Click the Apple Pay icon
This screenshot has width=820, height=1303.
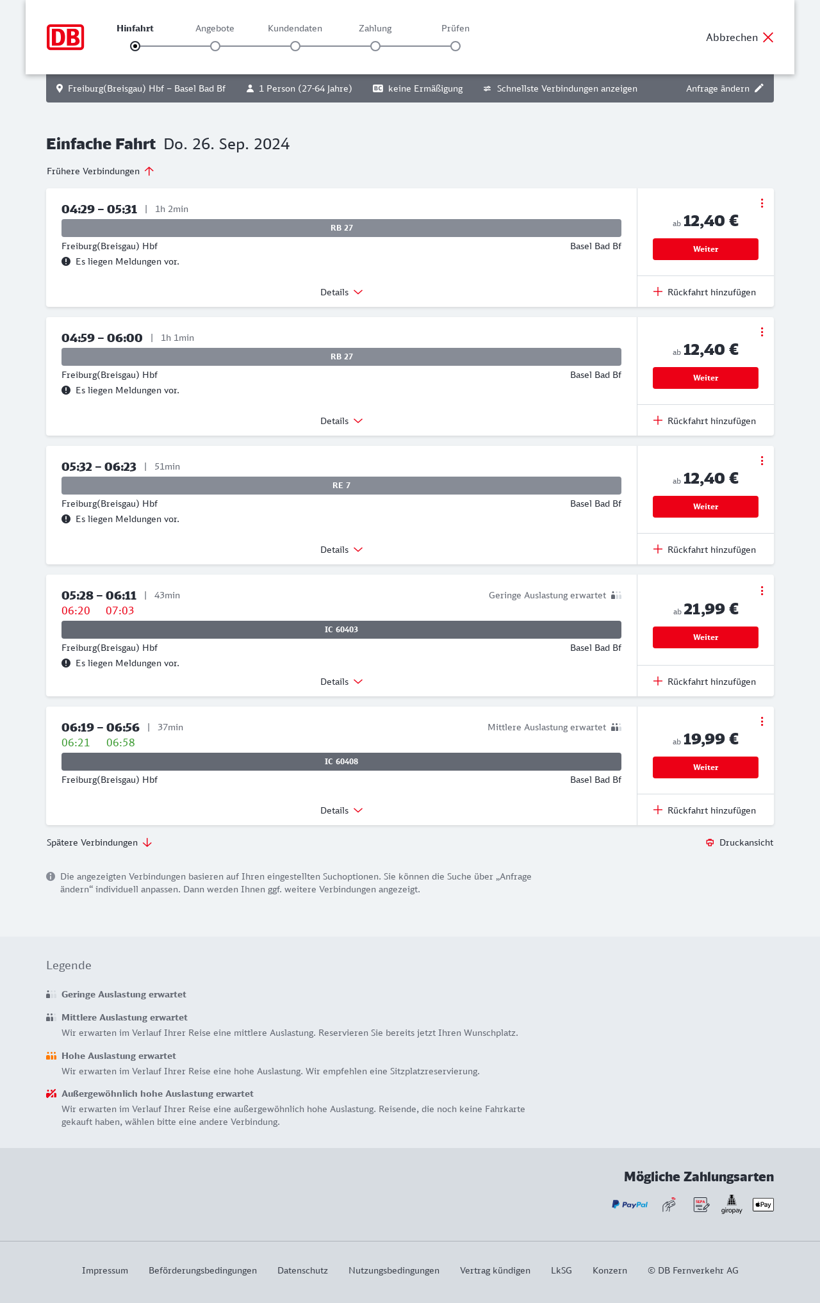tap(763, 1205)
